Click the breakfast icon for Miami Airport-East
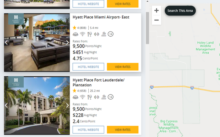The height and width of the screenshot is (137, 220). (76, 34)
